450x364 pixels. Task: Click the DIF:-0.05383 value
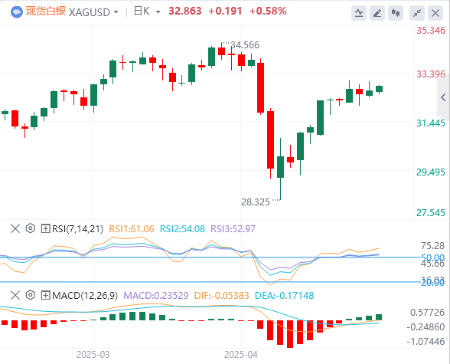(x=222, y=295)
